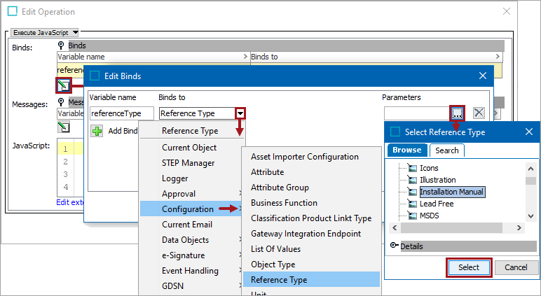
Task: Select List Of Values submenu item
Action: pos(275,249)
